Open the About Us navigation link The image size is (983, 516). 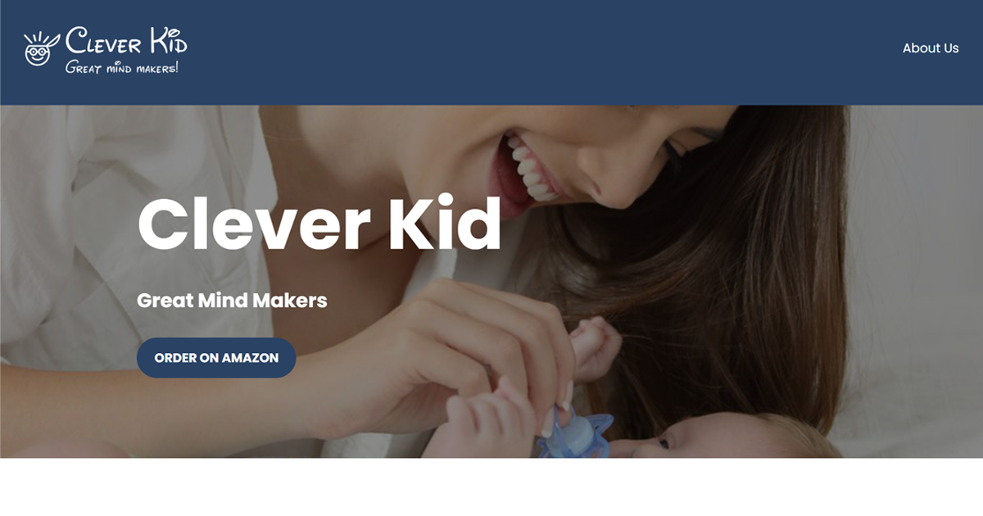[931, 48]
